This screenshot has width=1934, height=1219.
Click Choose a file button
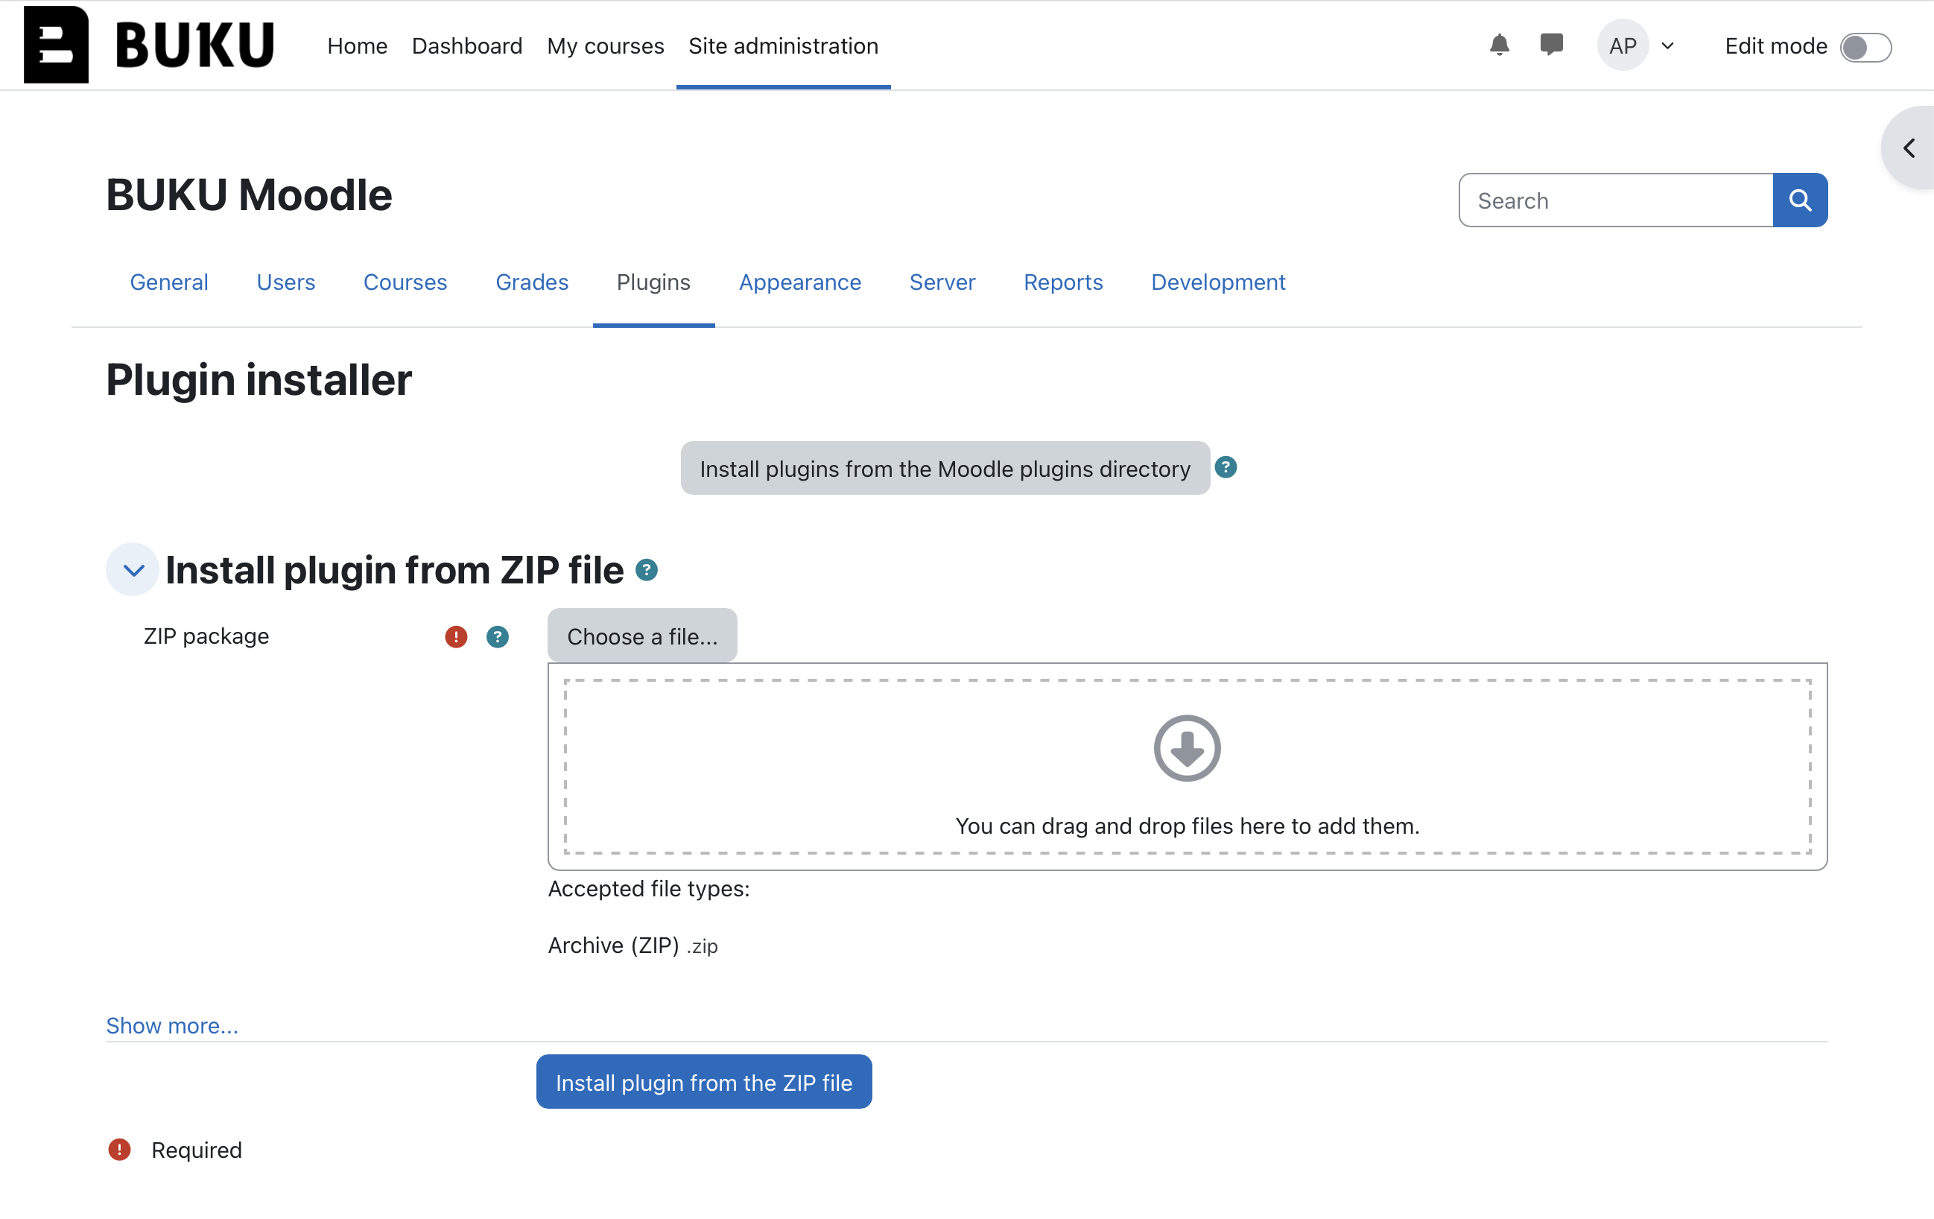coord(641,636)
